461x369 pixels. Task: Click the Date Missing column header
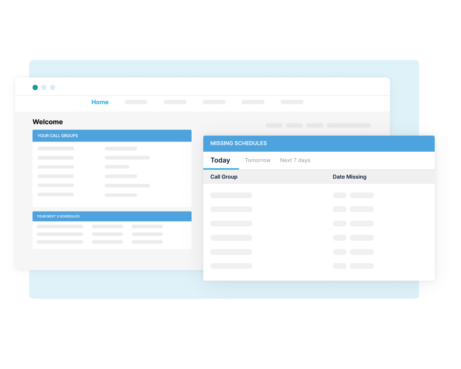point(350,177)
